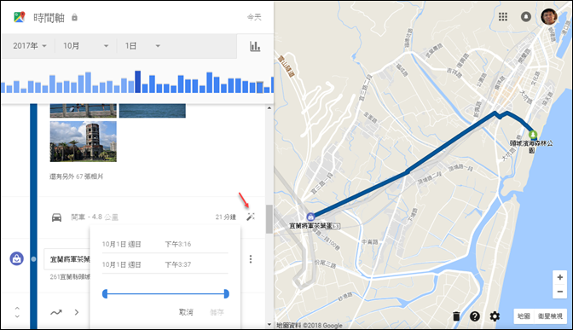Image resolution: width=573 pixels, height=330 pixels.
Task: Switch to 地圖 map view
Action: coord(524,316)
